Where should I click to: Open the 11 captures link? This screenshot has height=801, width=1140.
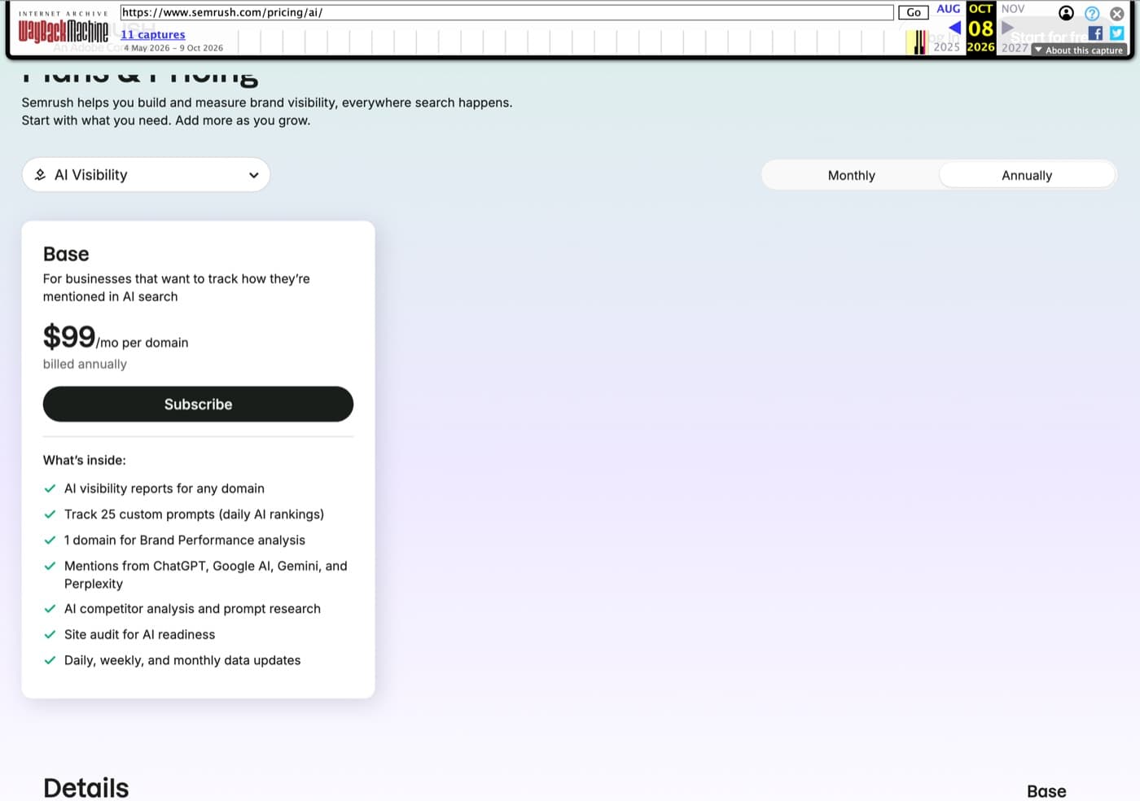(153, 34)
